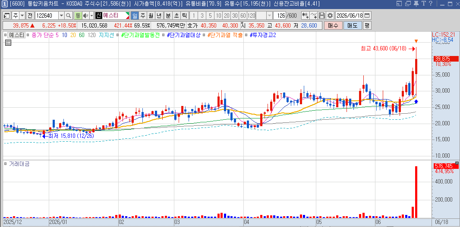Click the green 통 integrated-link button

coord(78,16)
